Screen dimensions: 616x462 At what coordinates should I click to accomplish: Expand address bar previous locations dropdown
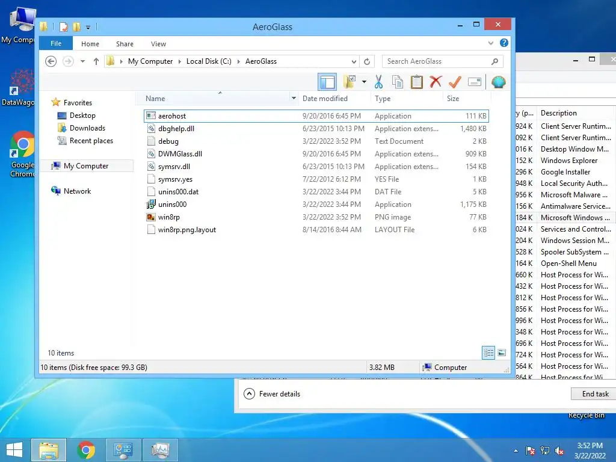(x=354, y=61)
